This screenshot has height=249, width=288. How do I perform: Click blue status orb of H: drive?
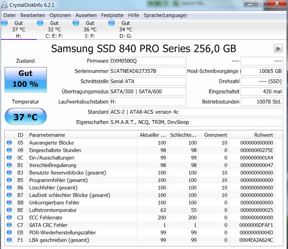(x=5, y=23)
